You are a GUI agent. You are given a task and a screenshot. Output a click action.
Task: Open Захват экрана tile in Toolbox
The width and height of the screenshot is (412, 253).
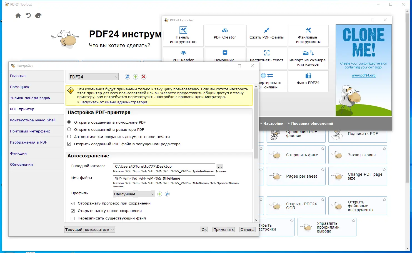pyautogui.click(x=358, y=155)
